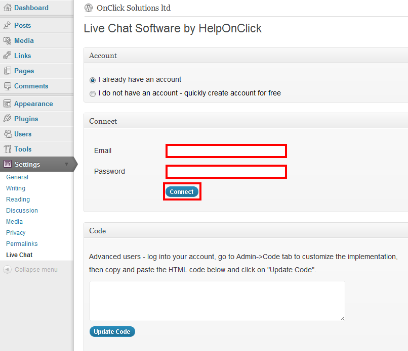Click the code textarea resize handle
This screenshot has height=351, width=408.
pos(342,319)
